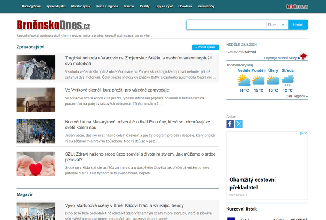This screenshot has width=326, height=220.
Task: Click the 12 °C temperature value
Action: coord(288,90)
